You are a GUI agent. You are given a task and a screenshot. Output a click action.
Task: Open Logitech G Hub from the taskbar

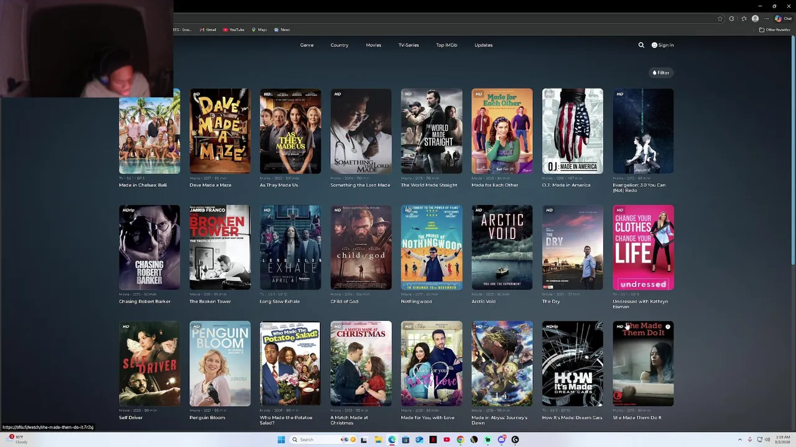(x=515, y=440)
